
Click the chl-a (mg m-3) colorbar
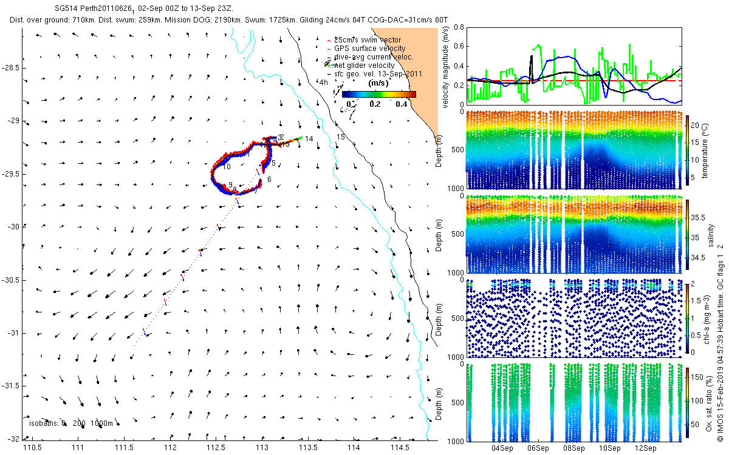(687, 317)
